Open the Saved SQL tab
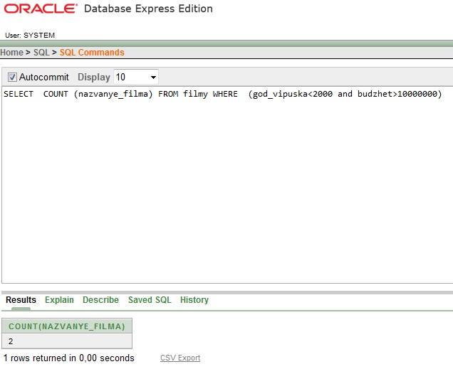The image size is (453, 374). tap(150, 300)
